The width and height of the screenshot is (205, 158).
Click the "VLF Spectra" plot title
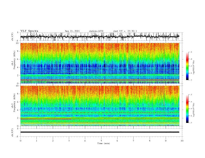[29, 31]
